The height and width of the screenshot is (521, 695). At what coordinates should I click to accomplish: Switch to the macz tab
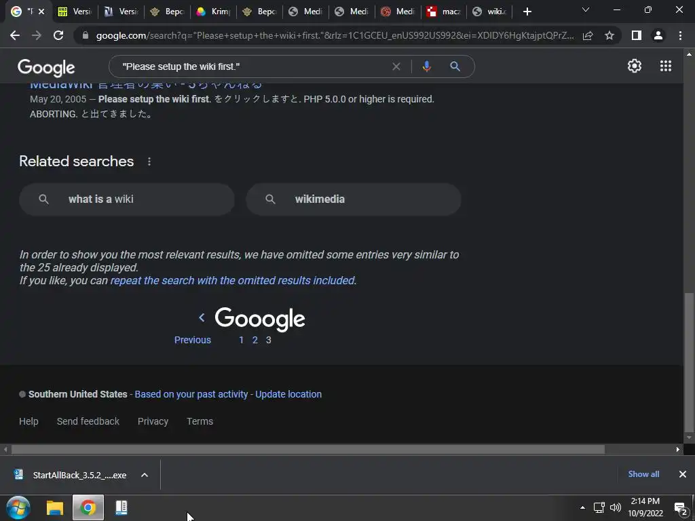point(444,12)
